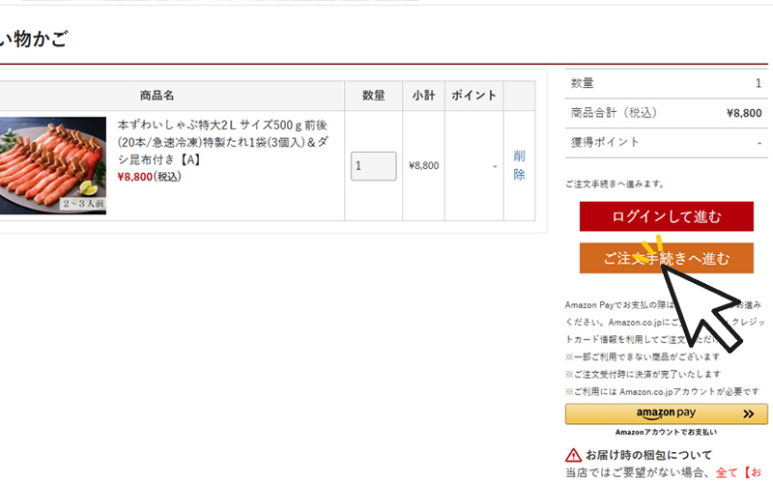
Task: Click the ポイント column header
Action: coord(473,96)
